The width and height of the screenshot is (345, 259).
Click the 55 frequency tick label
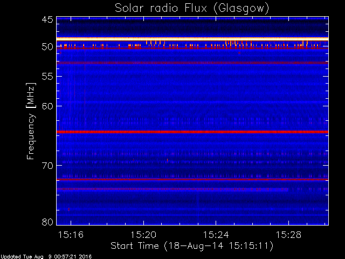(47, 77)
